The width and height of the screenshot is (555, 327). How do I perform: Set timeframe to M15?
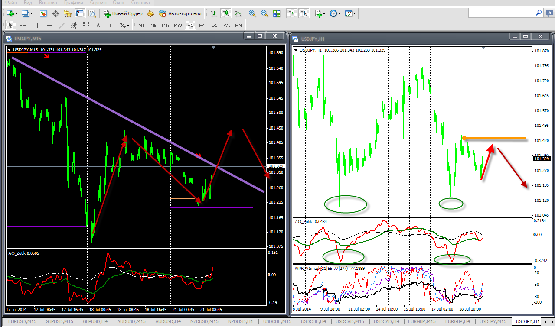pyautogui.click(x=166, y=25)
